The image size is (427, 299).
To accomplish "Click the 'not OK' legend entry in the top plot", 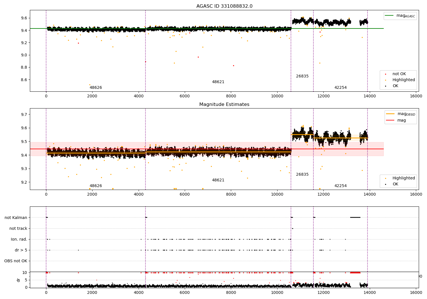I will click(399, 74).
